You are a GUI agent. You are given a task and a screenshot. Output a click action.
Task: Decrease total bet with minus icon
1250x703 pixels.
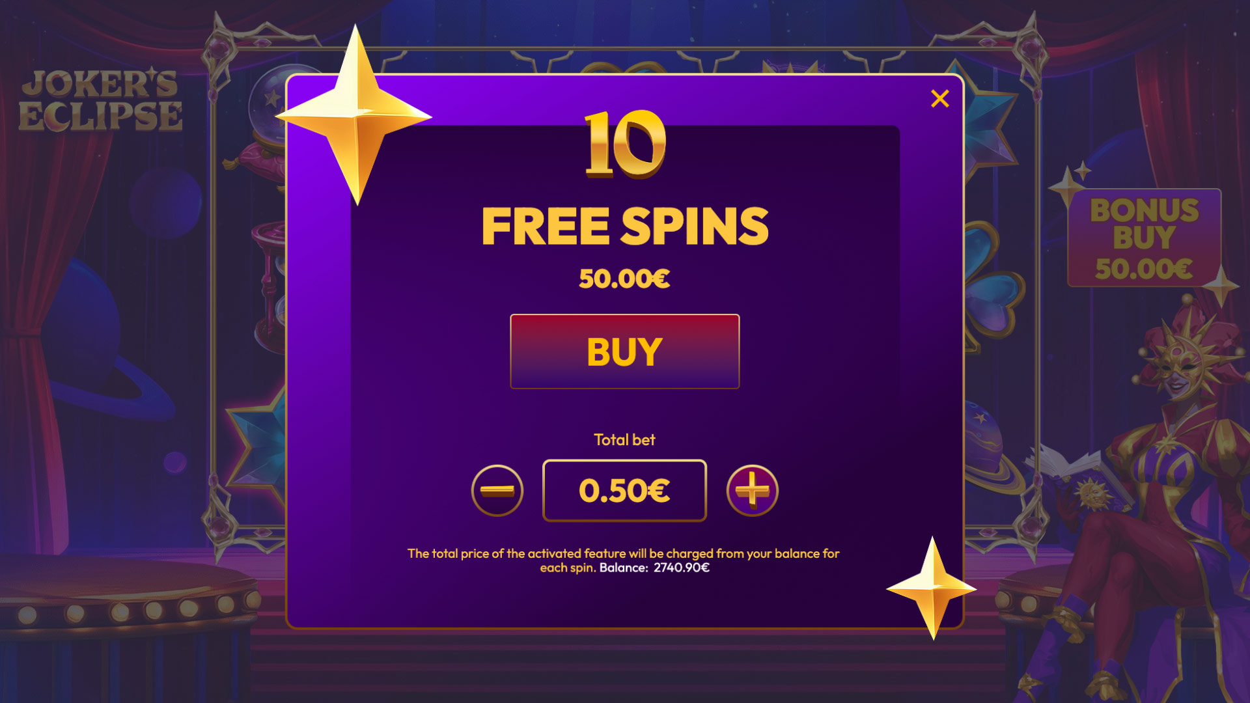pyautogui.click(x=497, y=490)
